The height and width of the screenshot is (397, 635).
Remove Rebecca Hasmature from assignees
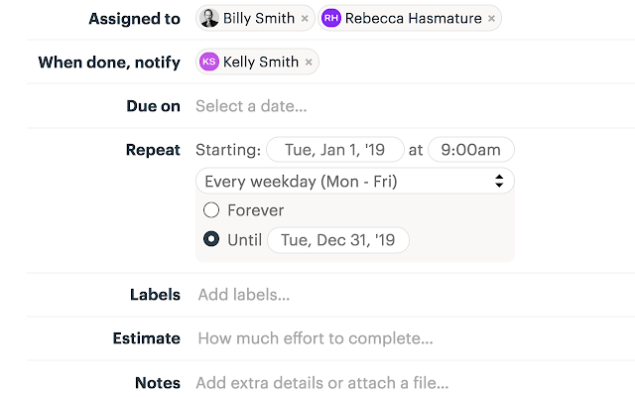click(x=491, y=19)
